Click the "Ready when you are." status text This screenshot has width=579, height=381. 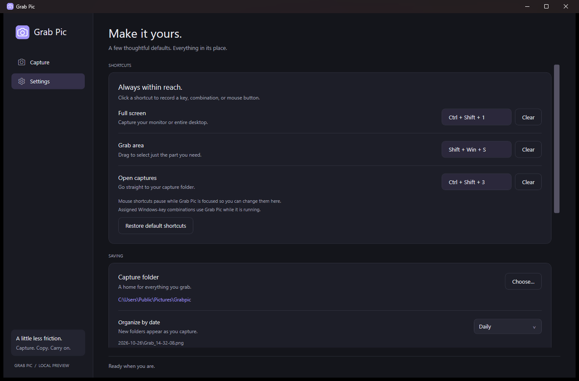[132, 366]
